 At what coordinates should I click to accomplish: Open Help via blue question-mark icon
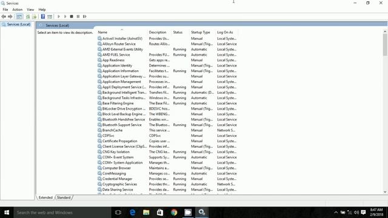pos(43,16)
